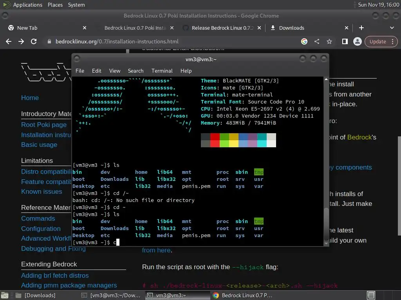Click the Chrome window menu icon in the title bar

[5, 16]
